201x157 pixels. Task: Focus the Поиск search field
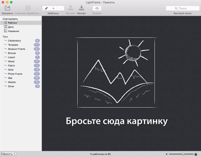coord(183,8)
